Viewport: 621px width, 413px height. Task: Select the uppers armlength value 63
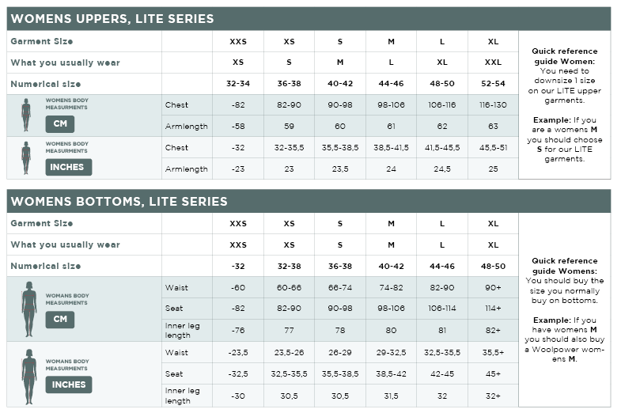click(493, 126)
